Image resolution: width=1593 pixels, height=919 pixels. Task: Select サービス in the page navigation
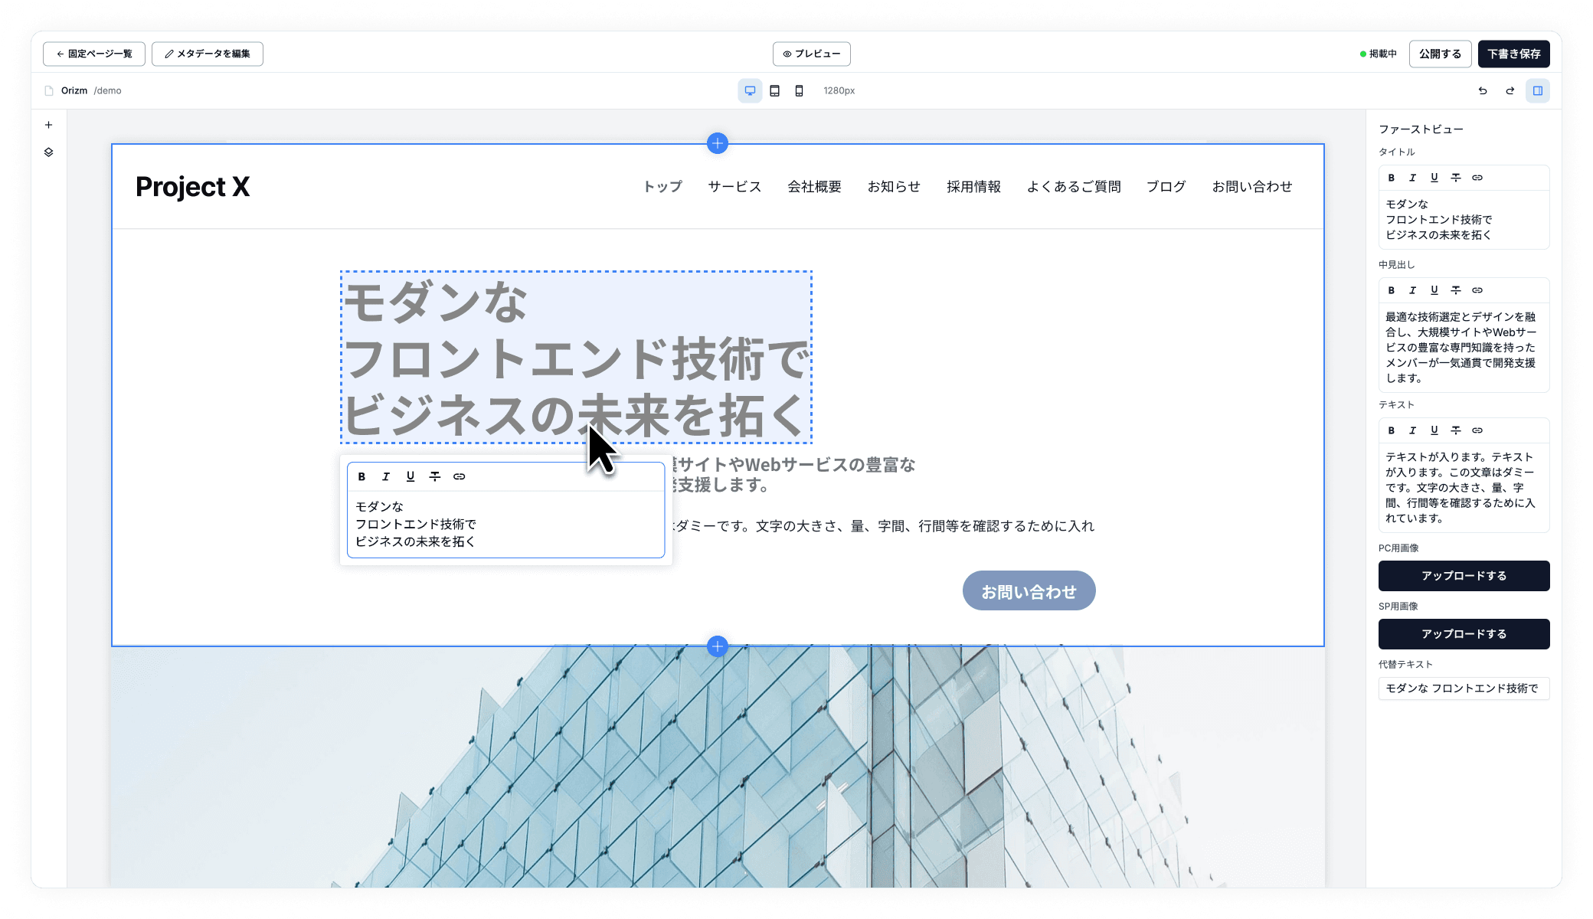pos(734,186)
